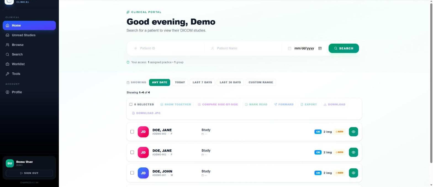Click Compare Side-by-Side
Screen dimensions: 433x187
click(x=218, y=105)
